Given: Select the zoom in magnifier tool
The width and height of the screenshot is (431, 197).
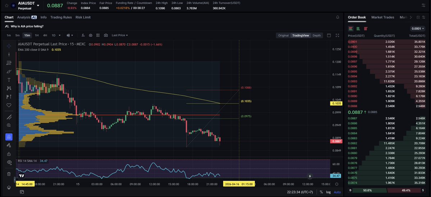Looking at the screenshot, I should pyautogui.click(x=9, y=125).
